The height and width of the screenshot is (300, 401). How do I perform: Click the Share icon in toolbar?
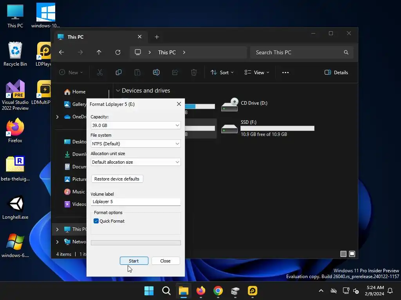pos(175,72)
